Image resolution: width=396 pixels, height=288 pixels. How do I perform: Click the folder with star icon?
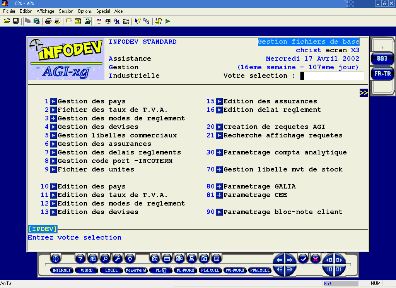pyautogui.click(x=204, y=259)
